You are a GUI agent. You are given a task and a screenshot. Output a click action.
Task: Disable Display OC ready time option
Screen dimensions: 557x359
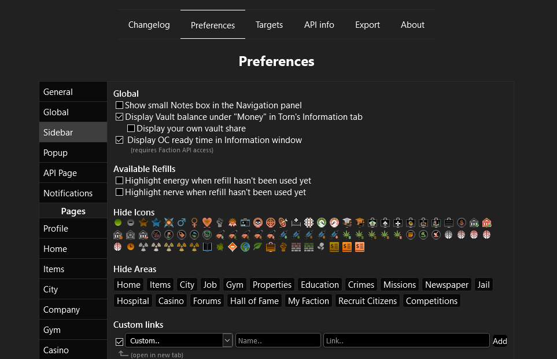tap(119, 140)
